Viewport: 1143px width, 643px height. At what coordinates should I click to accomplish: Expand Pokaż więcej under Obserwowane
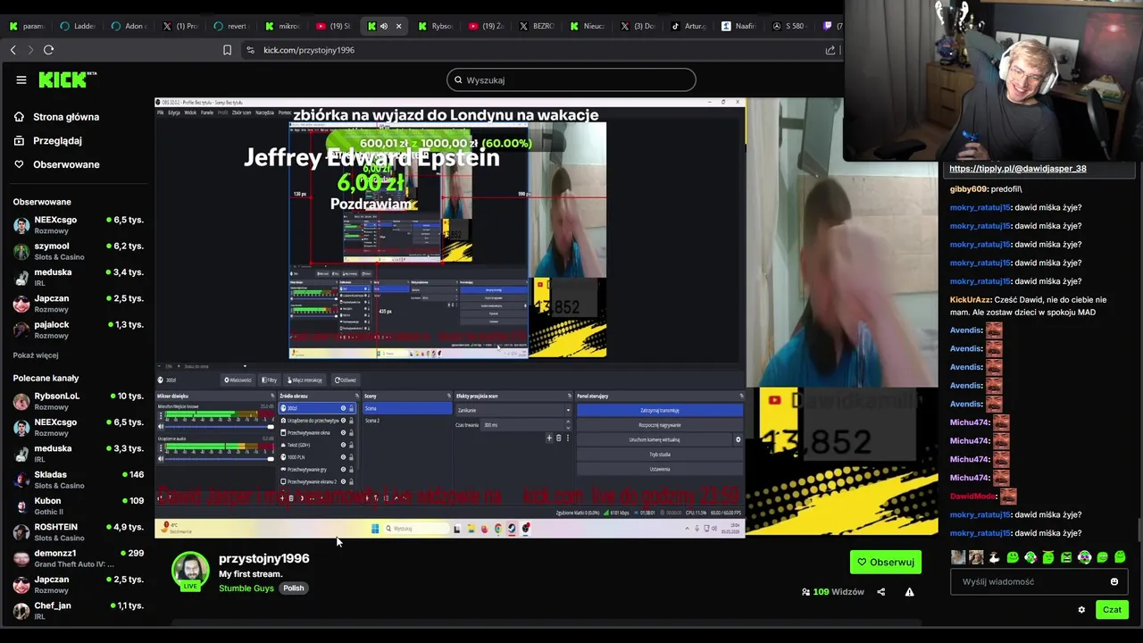(36, 355)
